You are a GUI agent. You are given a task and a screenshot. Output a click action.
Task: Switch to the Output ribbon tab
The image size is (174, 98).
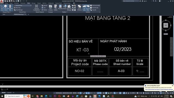(39, 3)
